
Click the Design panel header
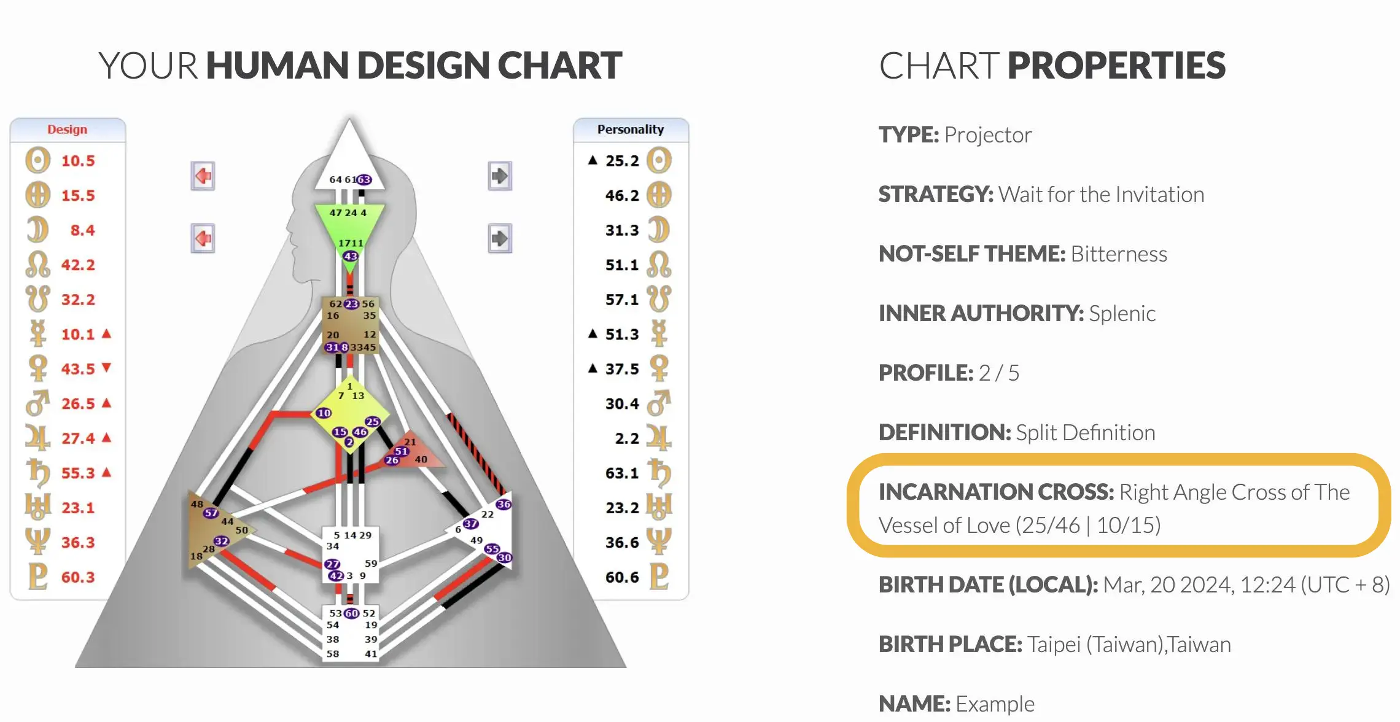click(x=68, y=130)
